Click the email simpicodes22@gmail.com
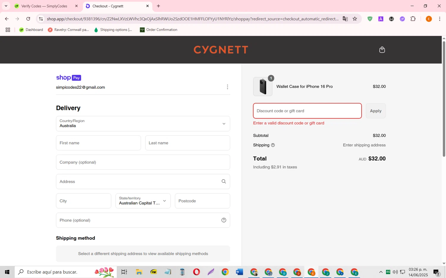The image size is (446, 278). pos(80,87)
